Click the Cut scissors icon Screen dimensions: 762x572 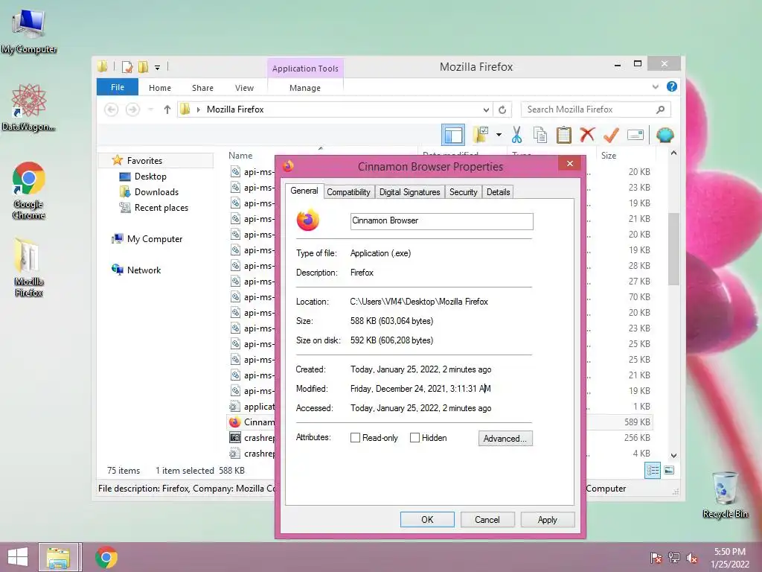pos(516,135)
